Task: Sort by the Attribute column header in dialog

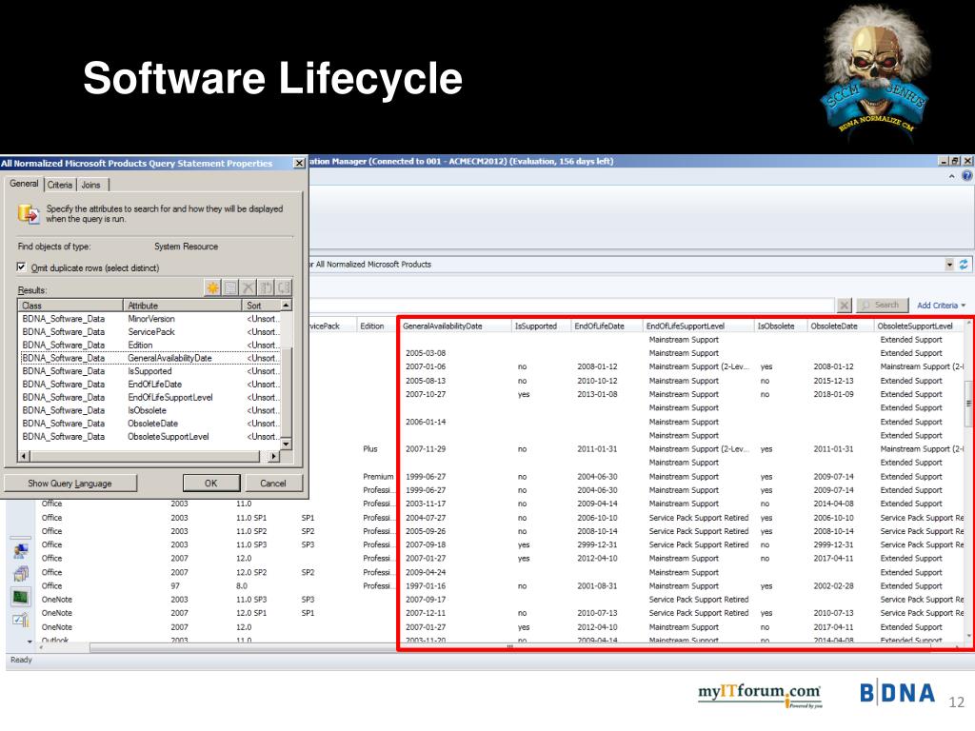Action: pos(183,306)
